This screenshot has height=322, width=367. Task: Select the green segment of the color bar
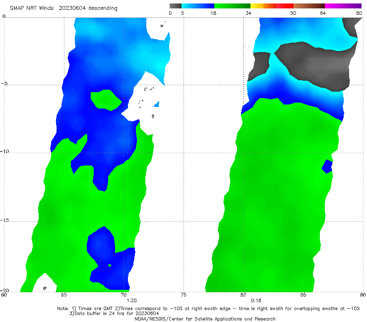click(x=232, y=6)
